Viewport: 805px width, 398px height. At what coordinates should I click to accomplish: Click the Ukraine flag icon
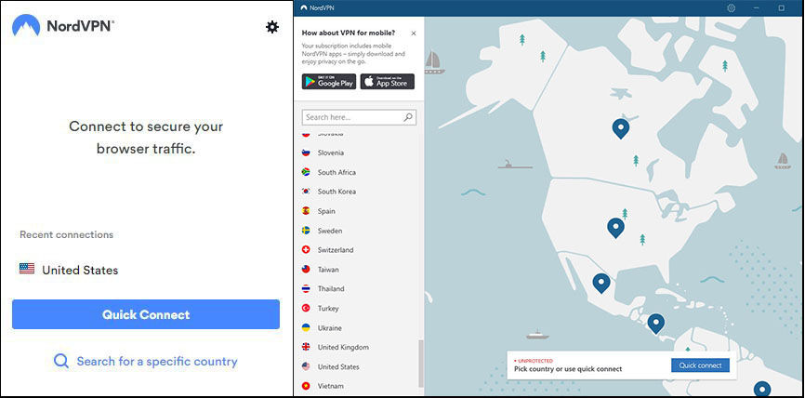pyautogui.click(x=306, y=327)
